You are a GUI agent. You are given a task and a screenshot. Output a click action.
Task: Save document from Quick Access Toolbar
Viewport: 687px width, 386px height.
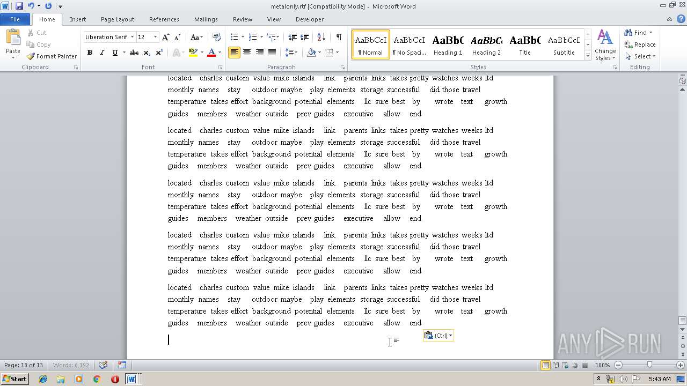coord(19,6)
